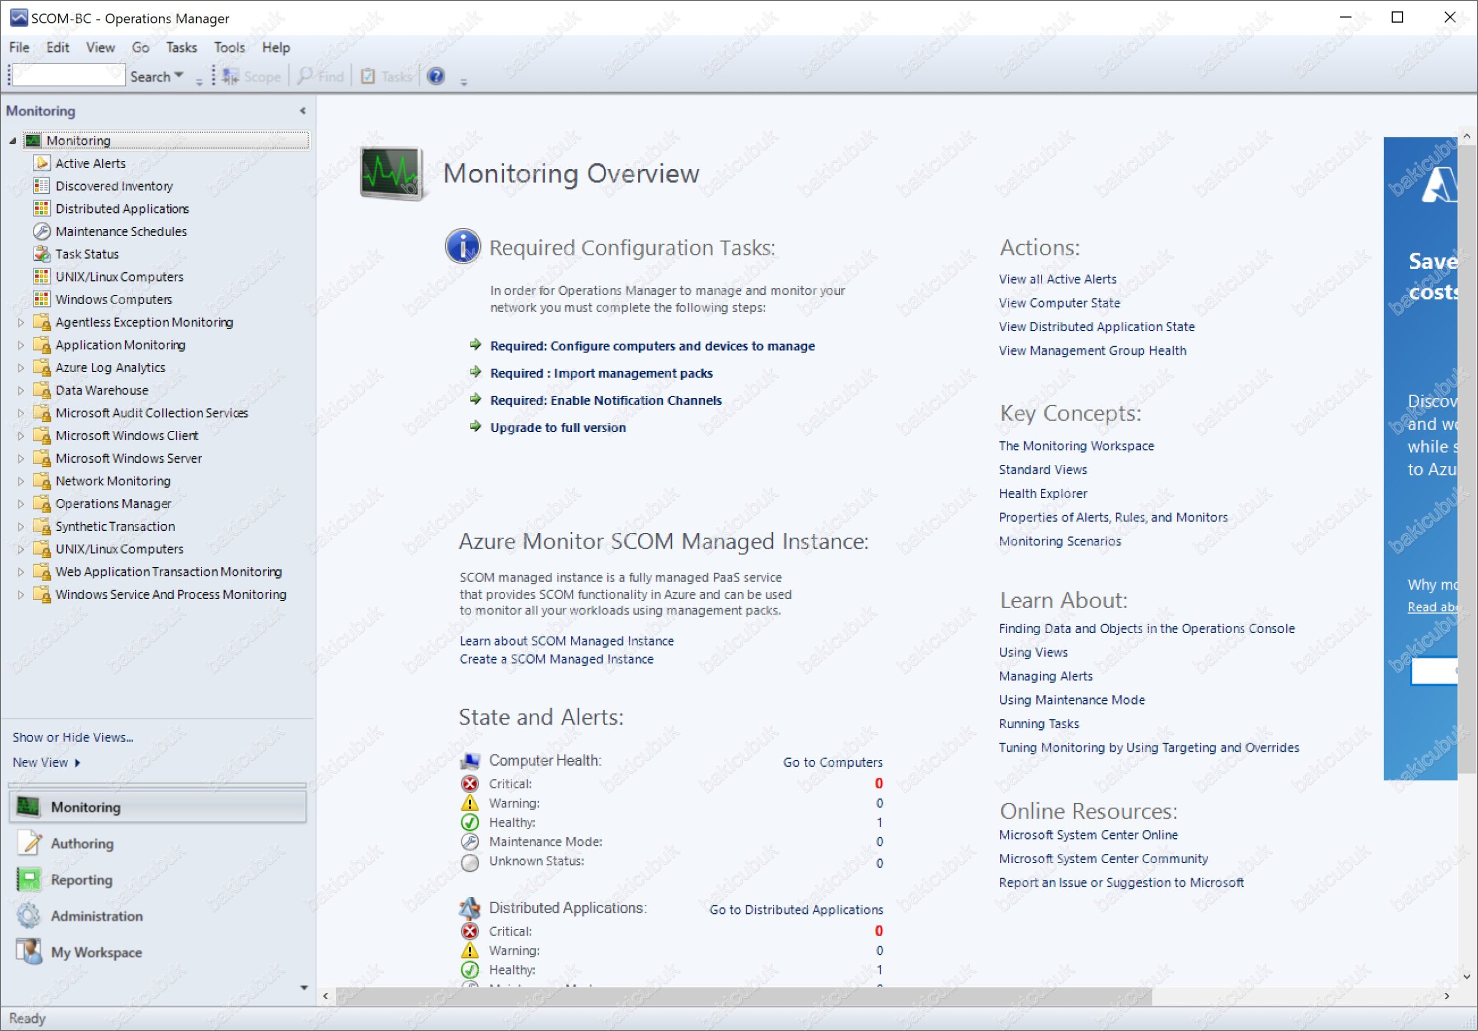Expand Windows Service And Process Monitoring folder

(21, 594)
